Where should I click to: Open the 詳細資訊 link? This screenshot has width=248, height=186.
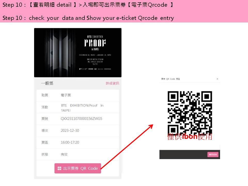pyautogui.click(x=112, y=83)
